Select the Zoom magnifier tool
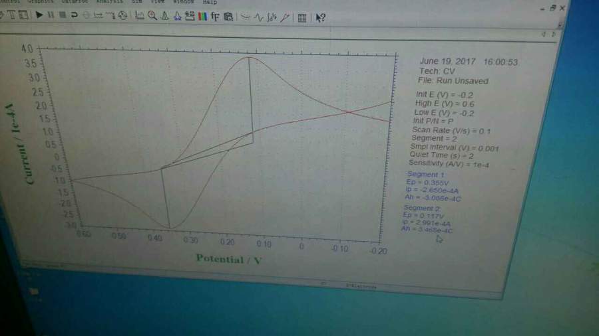This screenshot has height=336, width=599. tap(152, 16)
